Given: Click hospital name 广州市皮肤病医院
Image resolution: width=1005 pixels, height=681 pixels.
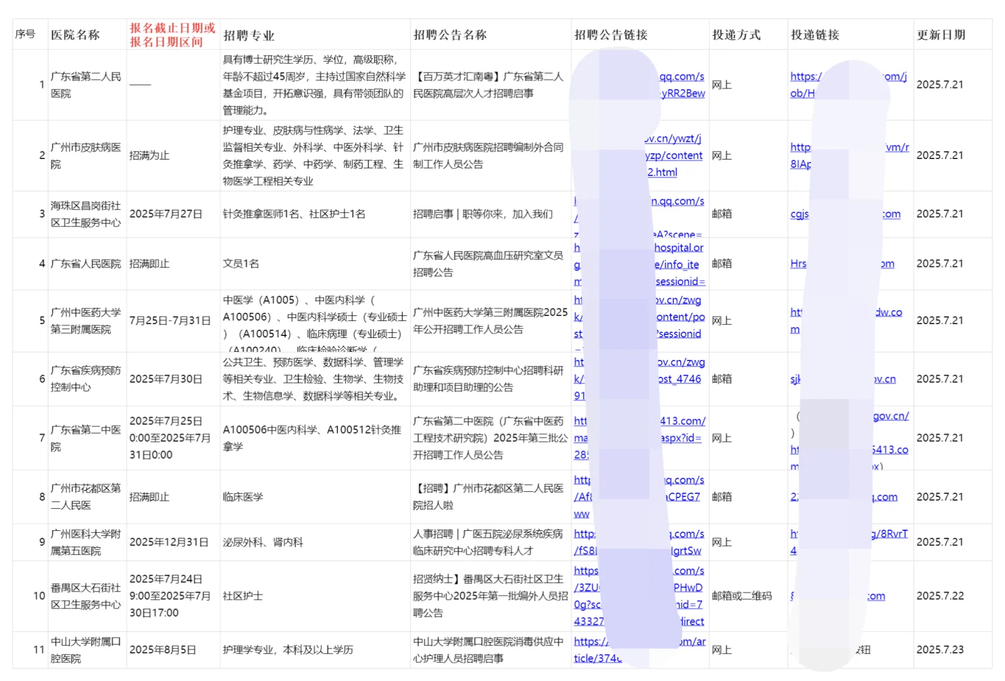Looking at the screenshot, I should click(x=86, y=155).
